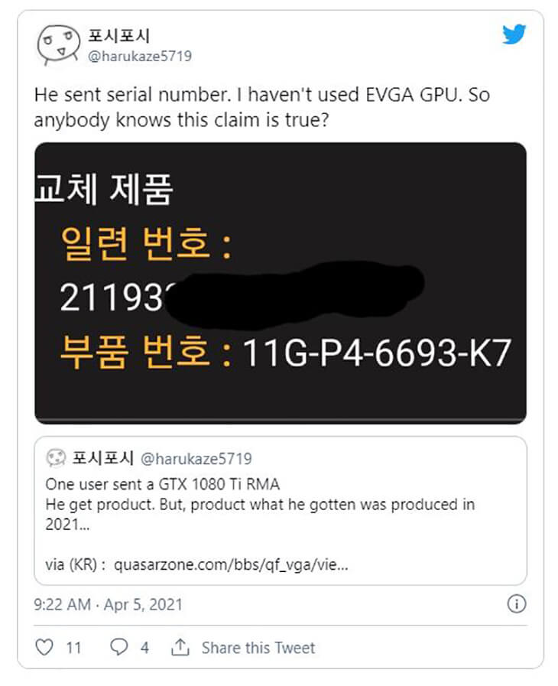Open the tweet author's profile avatar
This screenshot has width=558, height=686.
[58, 45]
